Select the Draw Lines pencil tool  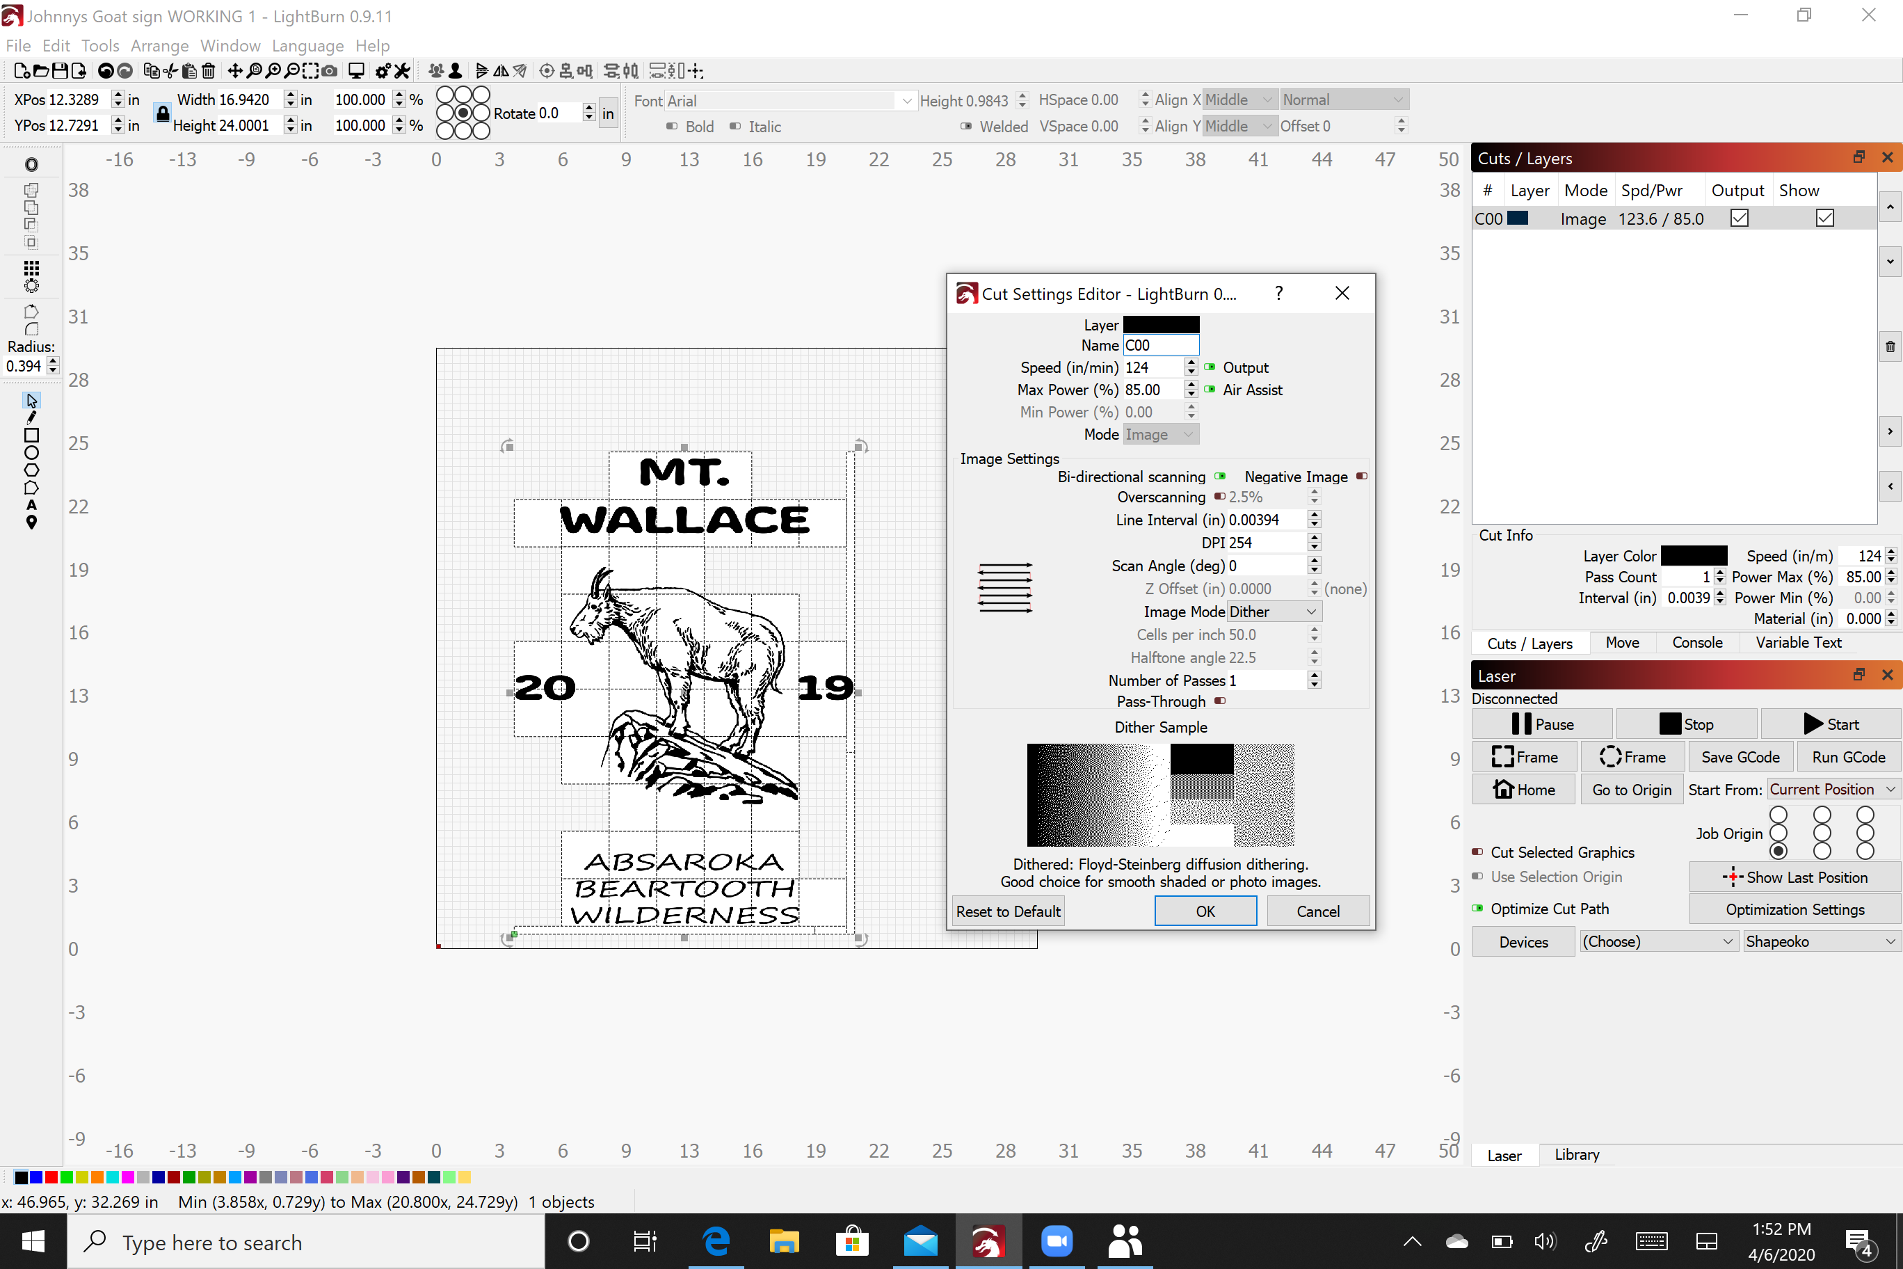(x=31, y=417)
